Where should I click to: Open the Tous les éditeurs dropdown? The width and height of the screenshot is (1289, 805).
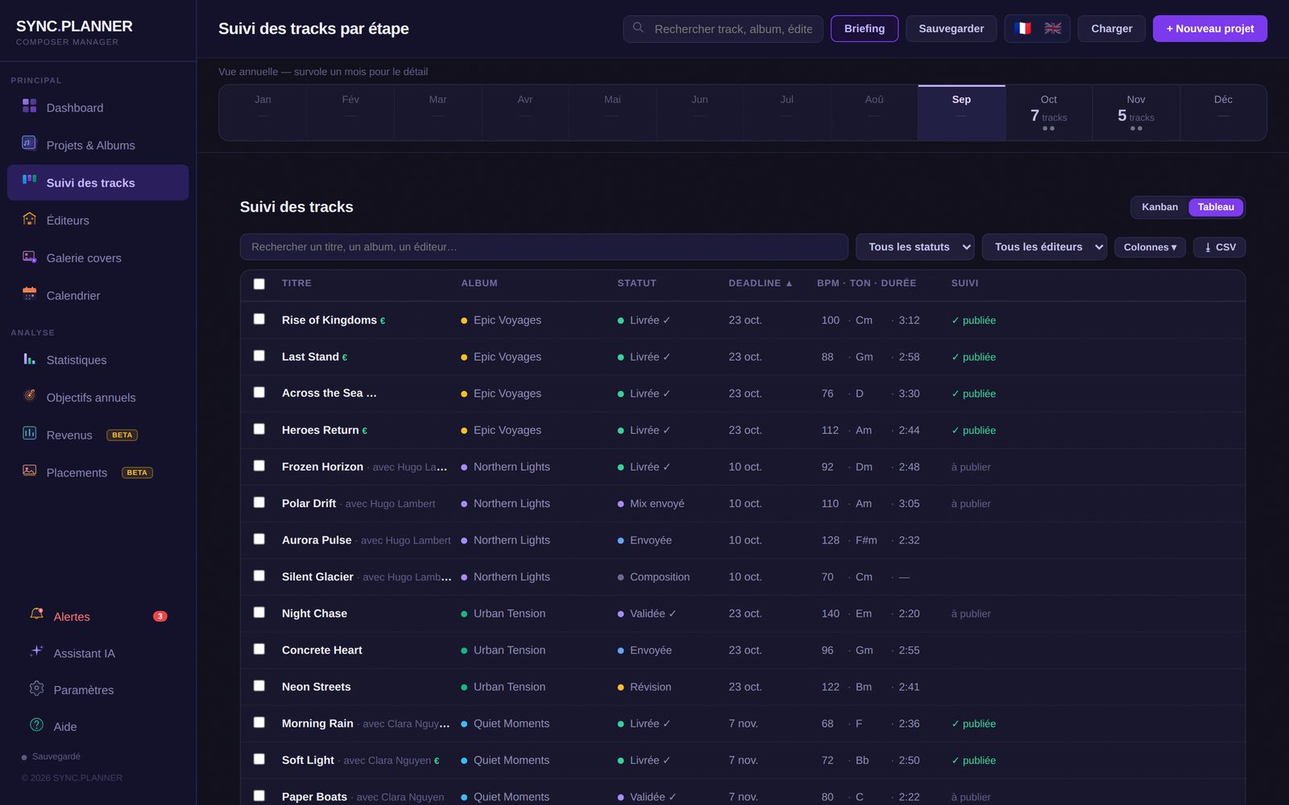tap(1044, 247)
